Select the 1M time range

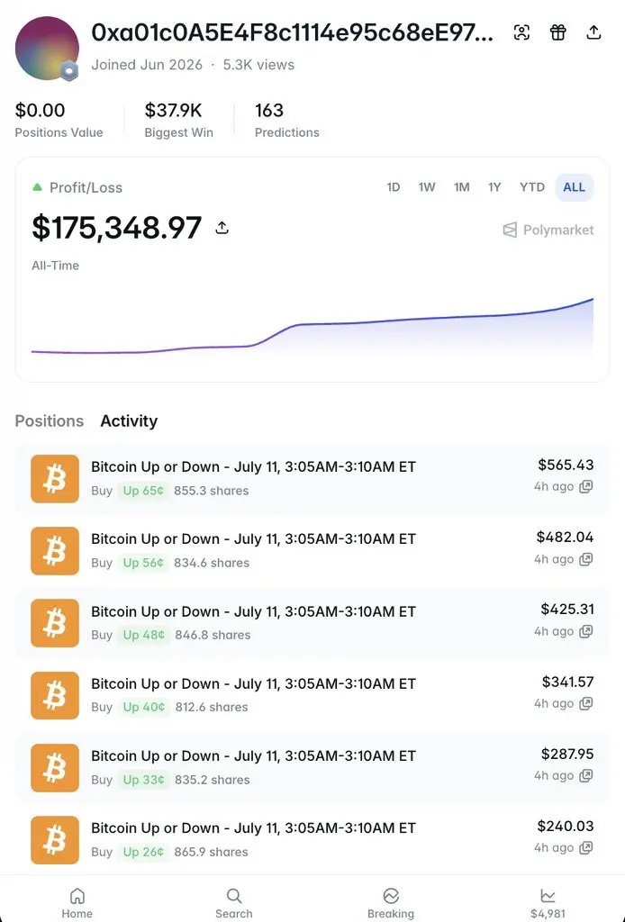[x=462, y=187]
